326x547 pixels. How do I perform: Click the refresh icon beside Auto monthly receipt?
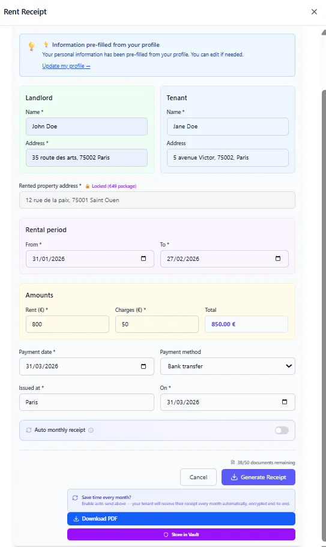[29, 430]
